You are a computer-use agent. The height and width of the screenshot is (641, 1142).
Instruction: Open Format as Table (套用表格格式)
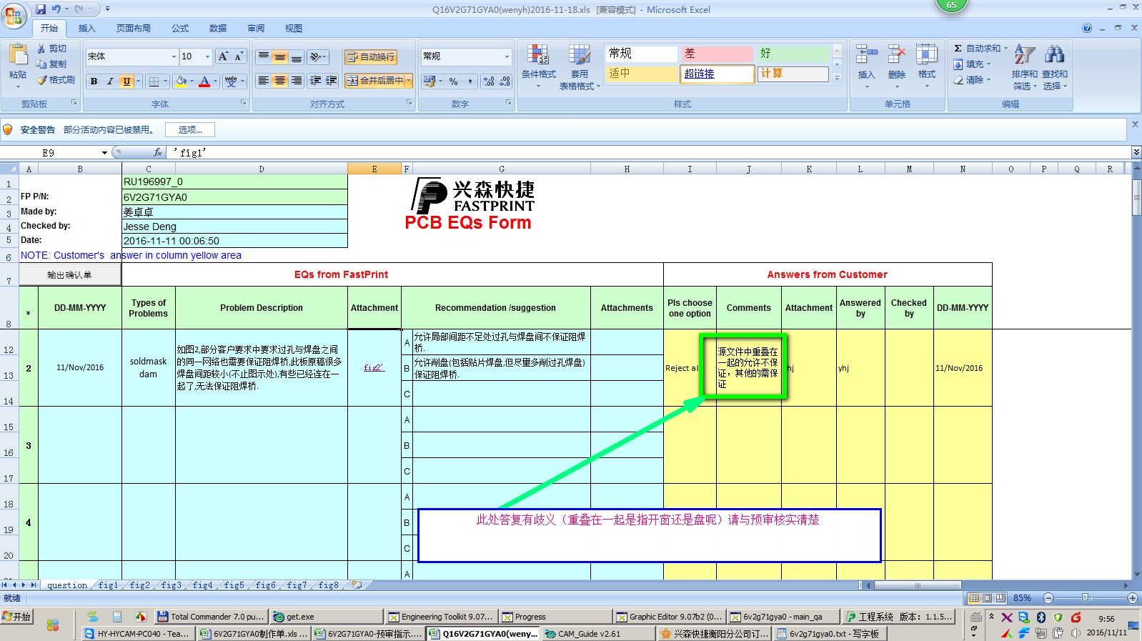pos(580,67)
